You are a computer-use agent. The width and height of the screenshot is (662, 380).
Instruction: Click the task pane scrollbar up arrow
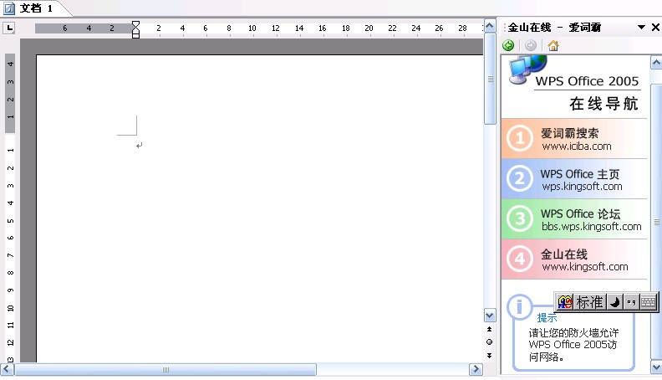[656, 64]
